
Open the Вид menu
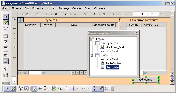click(27, 9)
